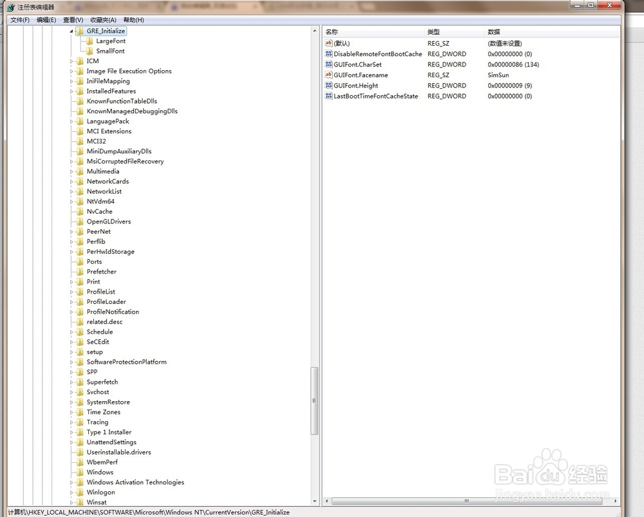Click the LastBootTimeFontCacheState DWORD value icon

328,96
